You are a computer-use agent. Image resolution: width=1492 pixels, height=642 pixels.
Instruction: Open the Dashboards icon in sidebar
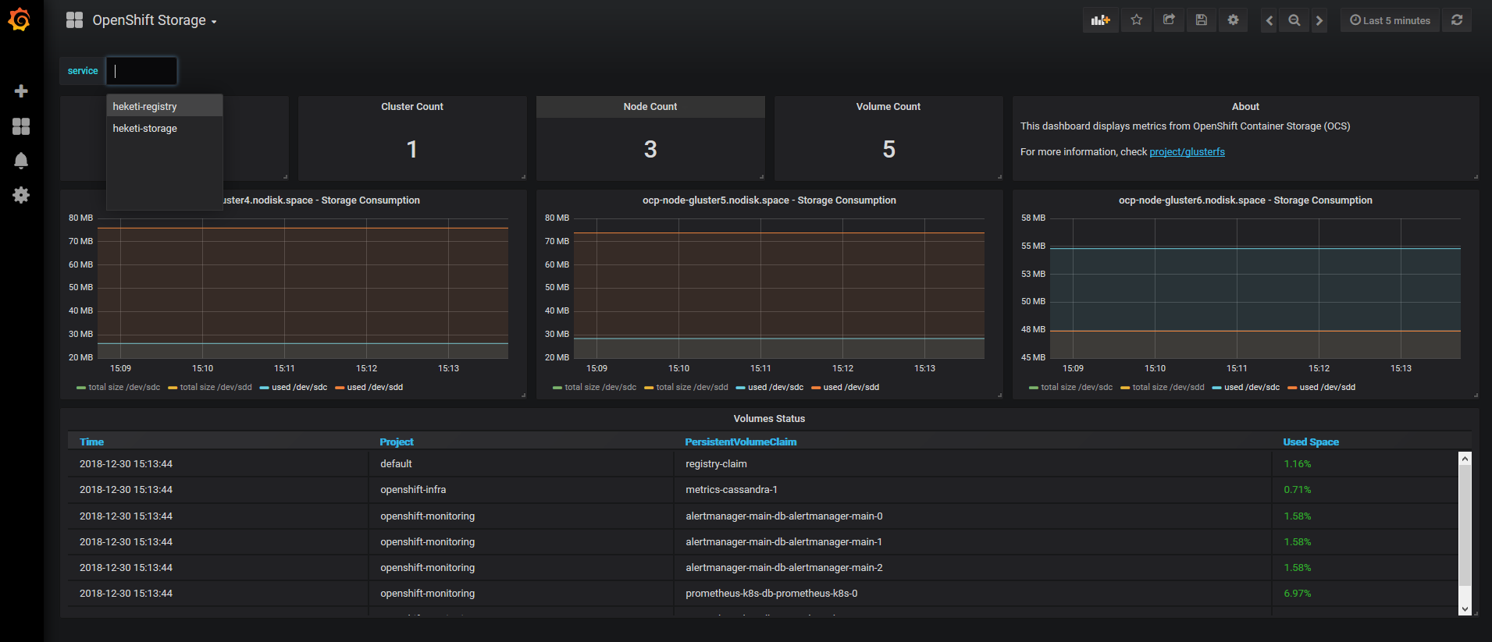[21, 126]
